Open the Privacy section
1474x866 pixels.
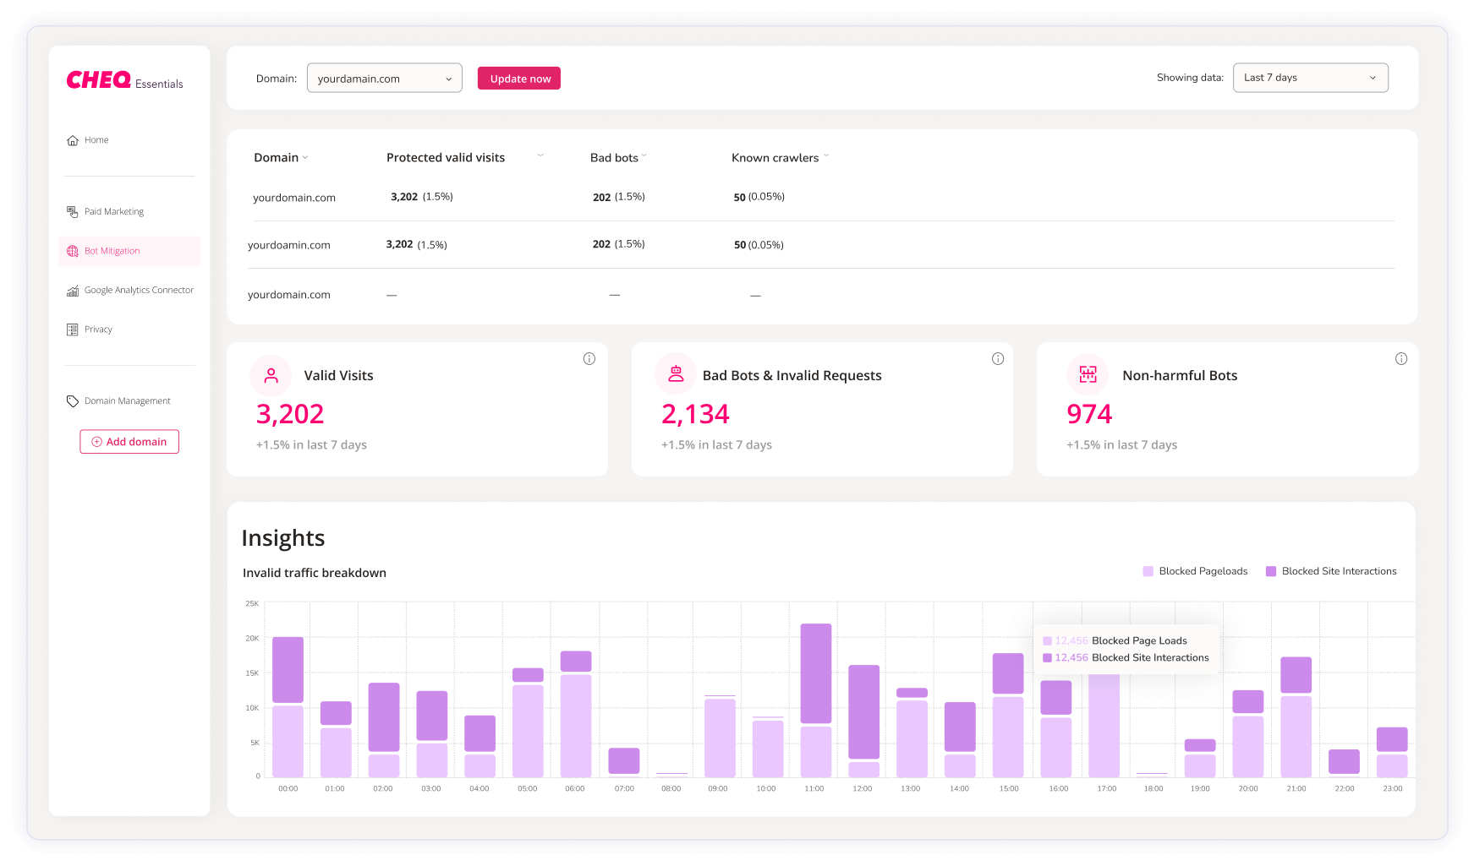pyautogui.click(x=97, y=329)
